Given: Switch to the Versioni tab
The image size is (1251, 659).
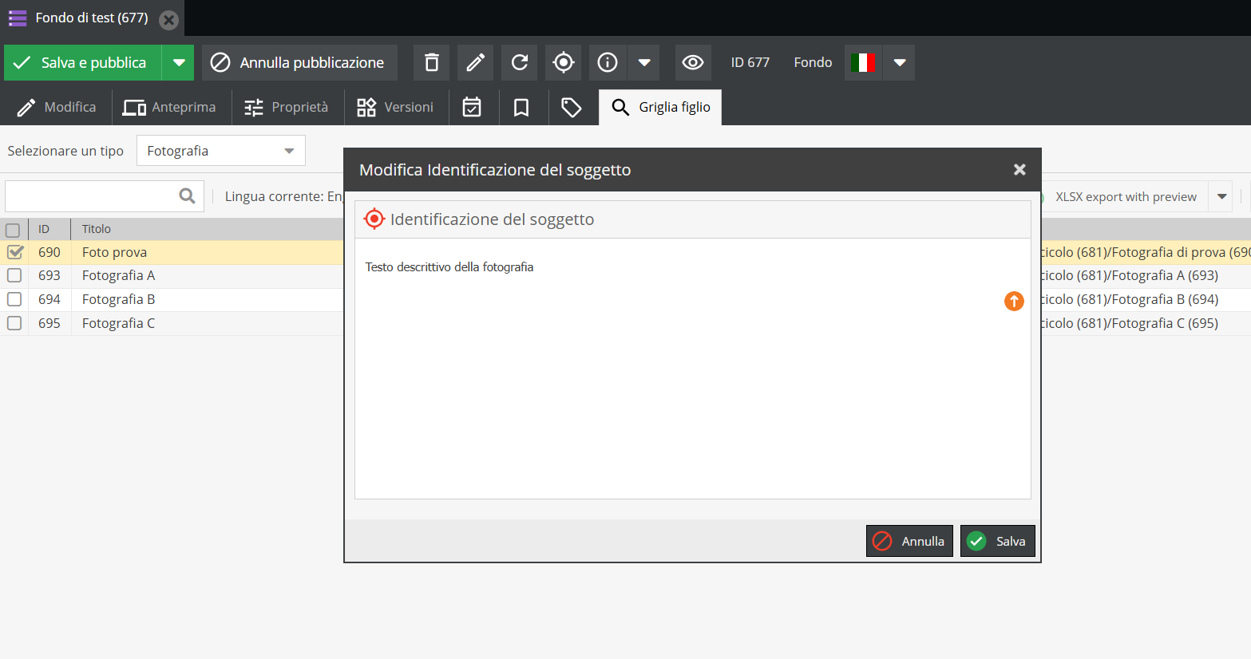Looking at the screenshot, I should (x=396, y=108).
